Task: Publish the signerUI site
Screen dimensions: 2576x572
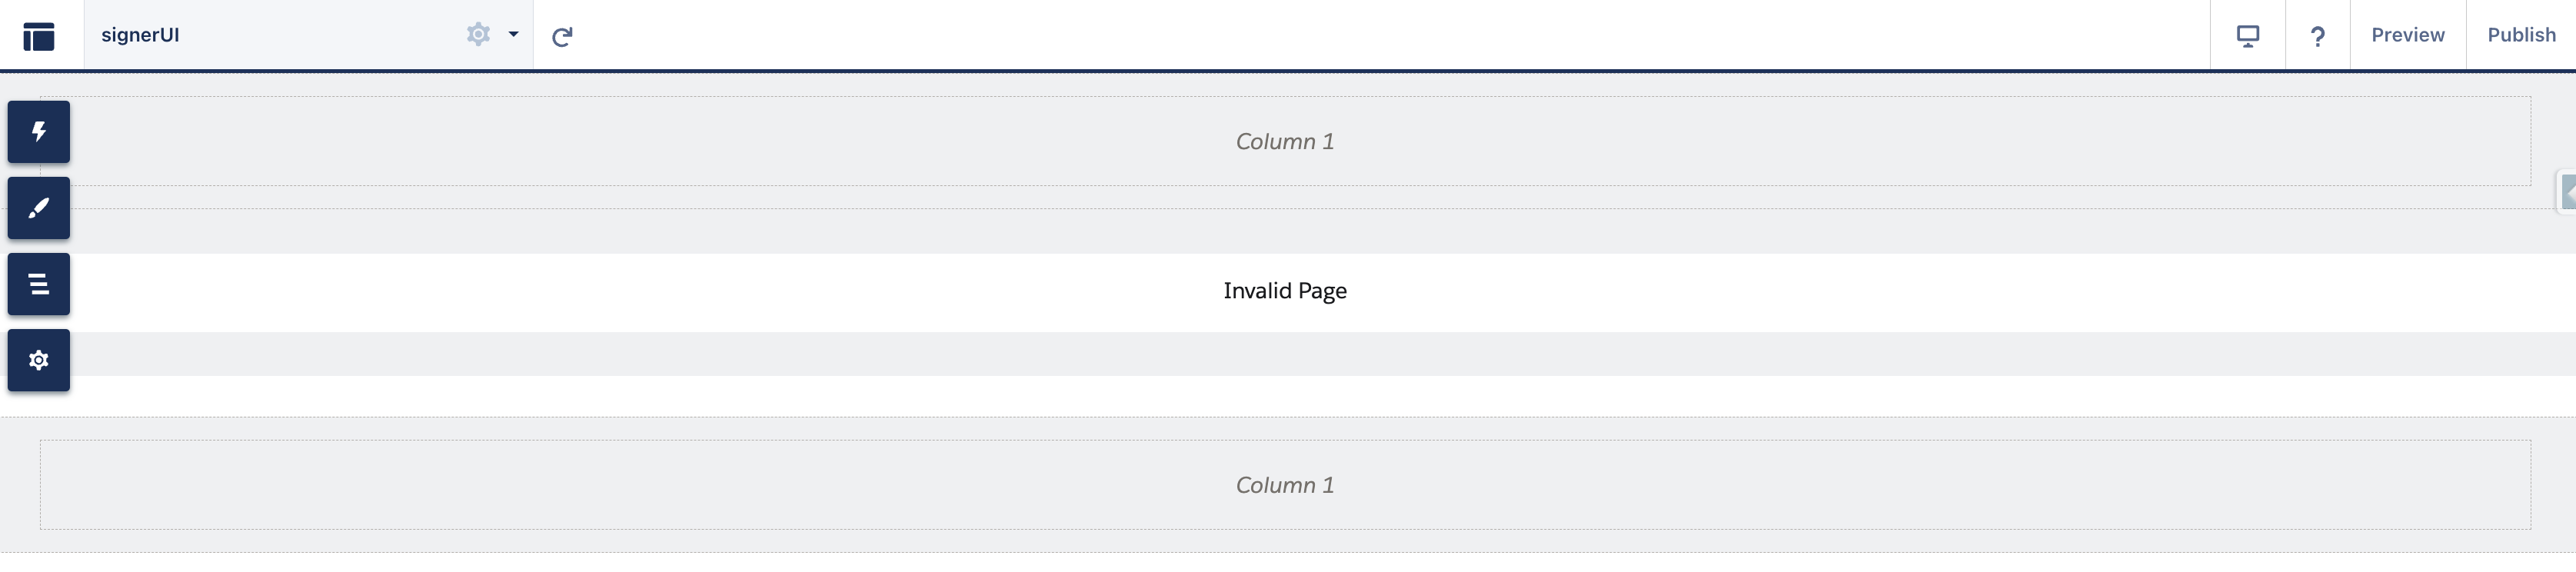Action: (2521, 34)
